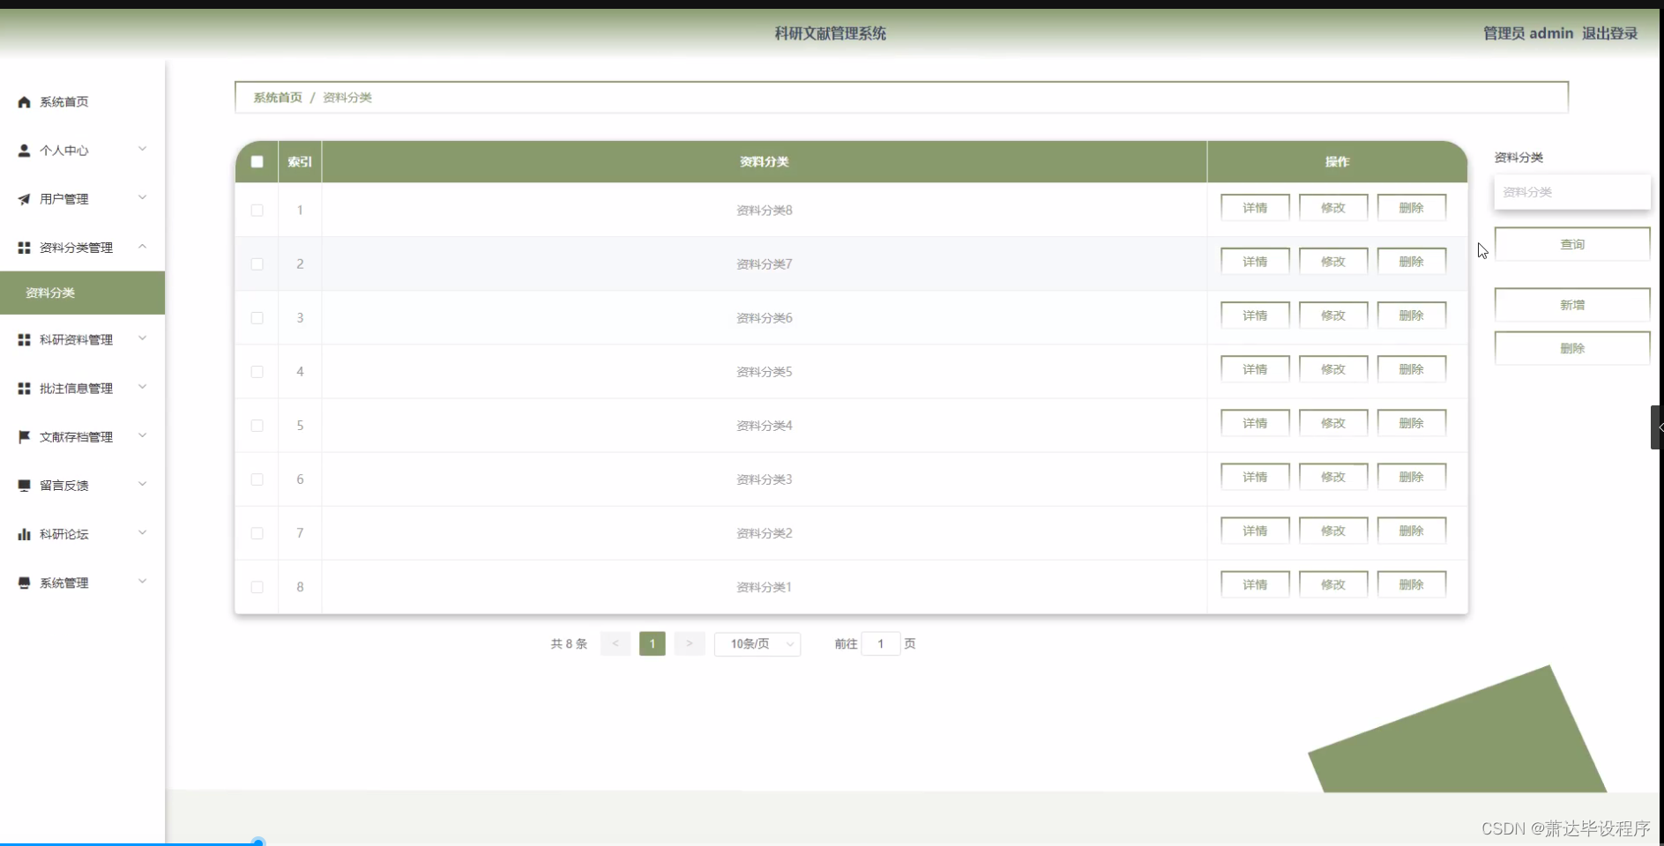Click the flag icon for 文献存档管理
The height and width of the screenshot is (846, 1664).
tap(24, 436)
